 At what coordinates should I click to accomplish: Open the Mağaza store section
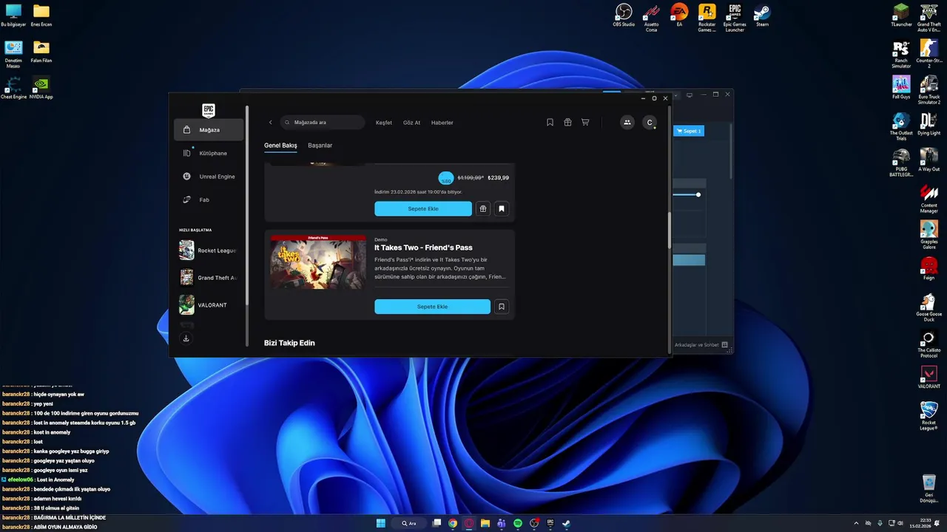209,130
